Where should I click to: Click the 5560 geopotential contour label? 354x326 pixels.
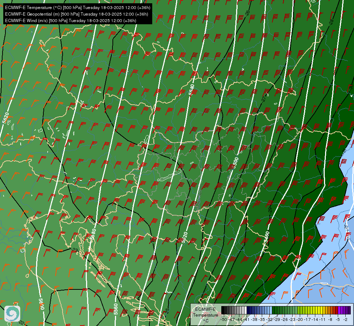(116, 309)
